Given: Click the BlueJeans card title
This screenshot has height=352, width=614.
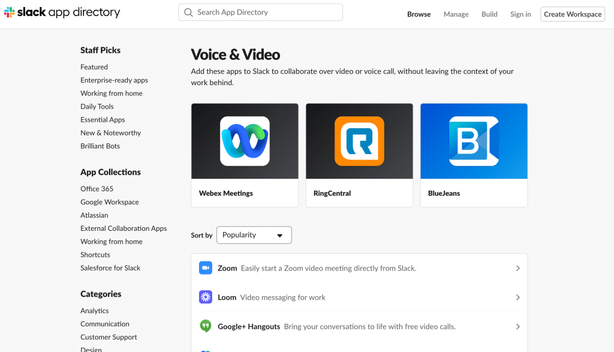Looking at the screenshot, I should [444, 193].
